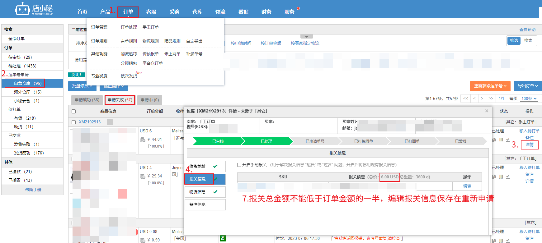
Task: Open 帮助手册 link in sidebar
Action: coord(33,190)
